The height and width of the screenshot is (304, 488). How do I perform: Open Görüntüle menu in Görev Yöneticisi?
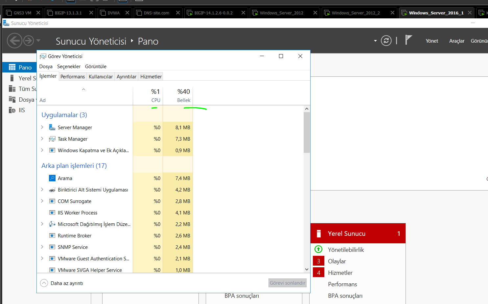click(96, 67)
